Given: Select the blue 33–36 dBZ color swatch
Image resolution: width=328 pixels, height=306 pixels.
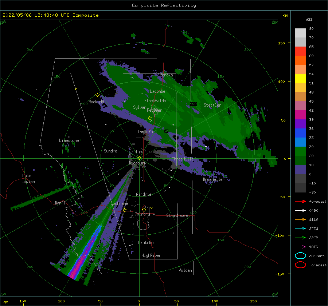Looking at the screenshot, I should click(300, 133).
